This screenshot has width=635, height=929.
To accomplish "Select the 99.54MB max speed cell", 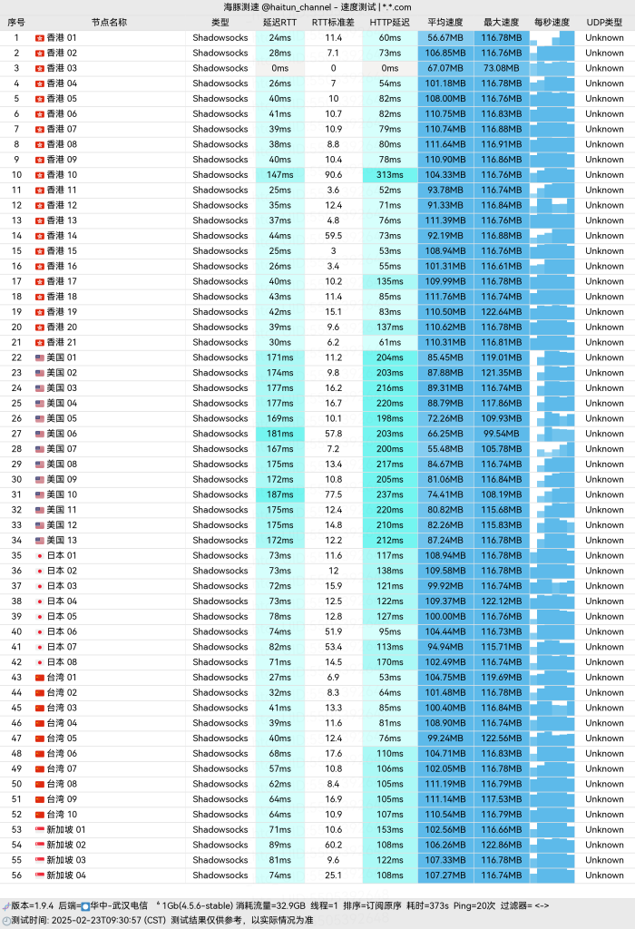I will tap(501, 434).
